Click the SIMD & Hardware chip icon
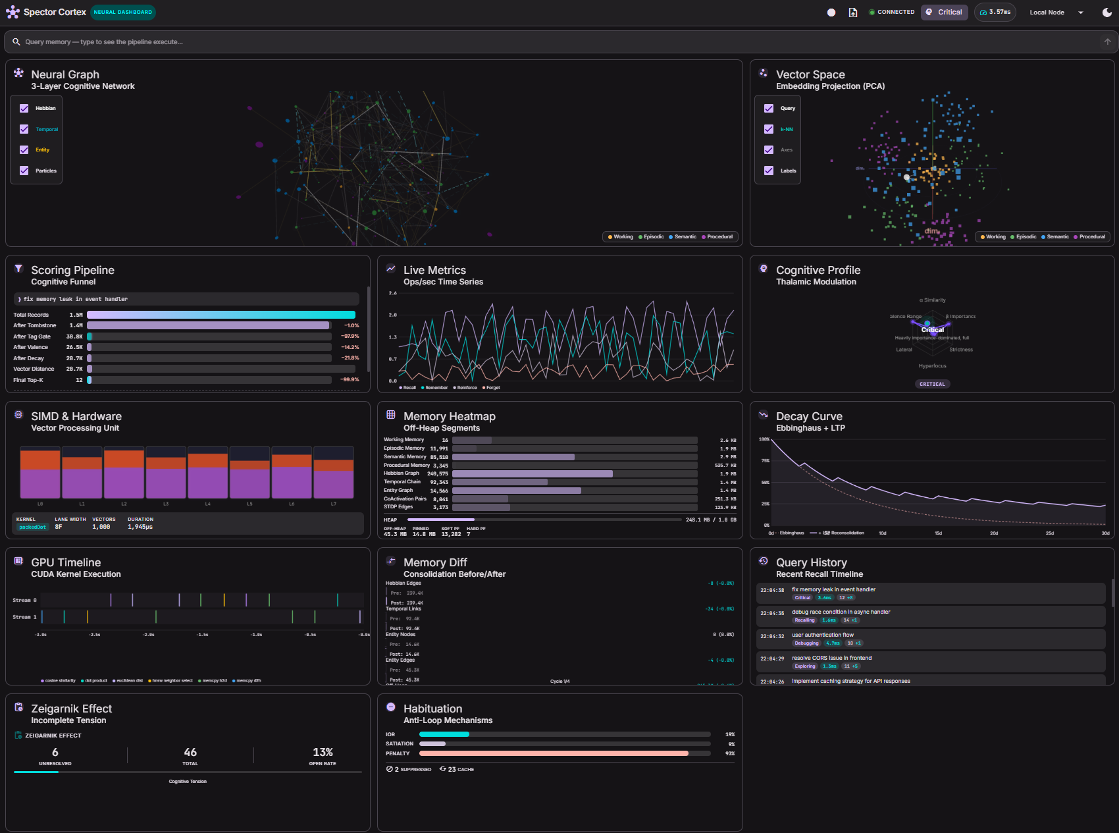The height and width of the screenshot is (833, 1119). tap(18, 415)
